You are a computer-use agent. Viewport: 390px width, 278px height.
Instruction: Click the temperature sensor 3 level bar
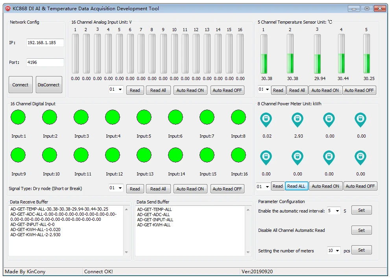click(317, 54)
